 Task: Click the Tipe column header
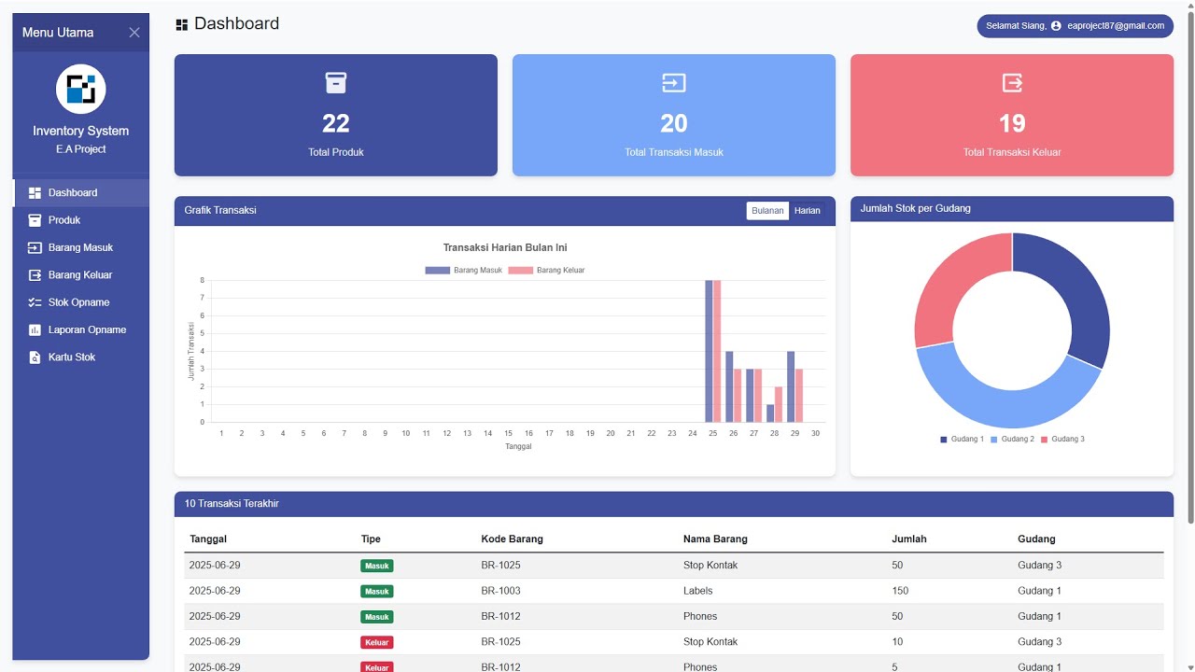click(x=371, y=539)
